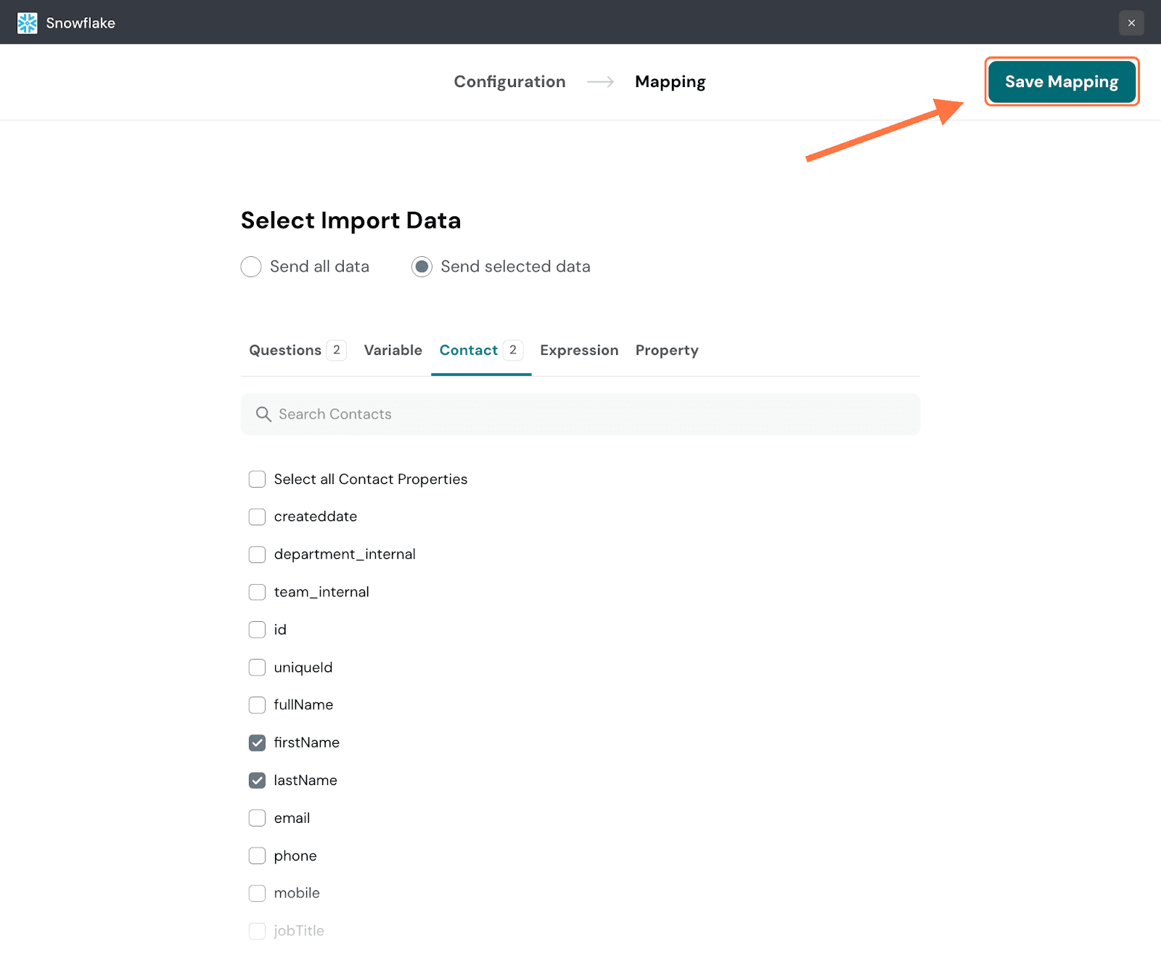The width and height of the screenshot is (1161, 960).
Task: Save the mapping
Action: [1061, 82]
